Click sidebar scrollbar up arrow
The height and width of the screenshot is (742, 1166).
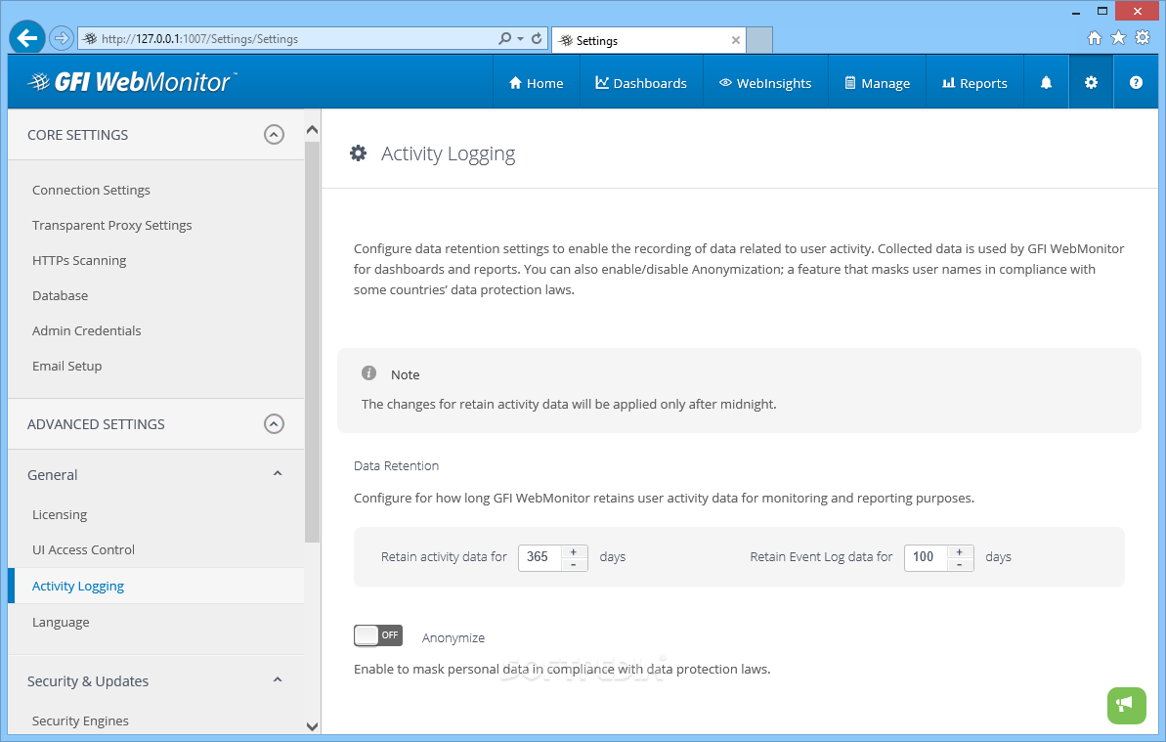click(313, 129)
